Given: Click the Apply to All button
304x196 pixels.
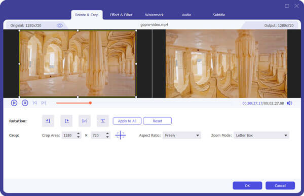Looking at the screenshot, I should click(x=127, y=121).
